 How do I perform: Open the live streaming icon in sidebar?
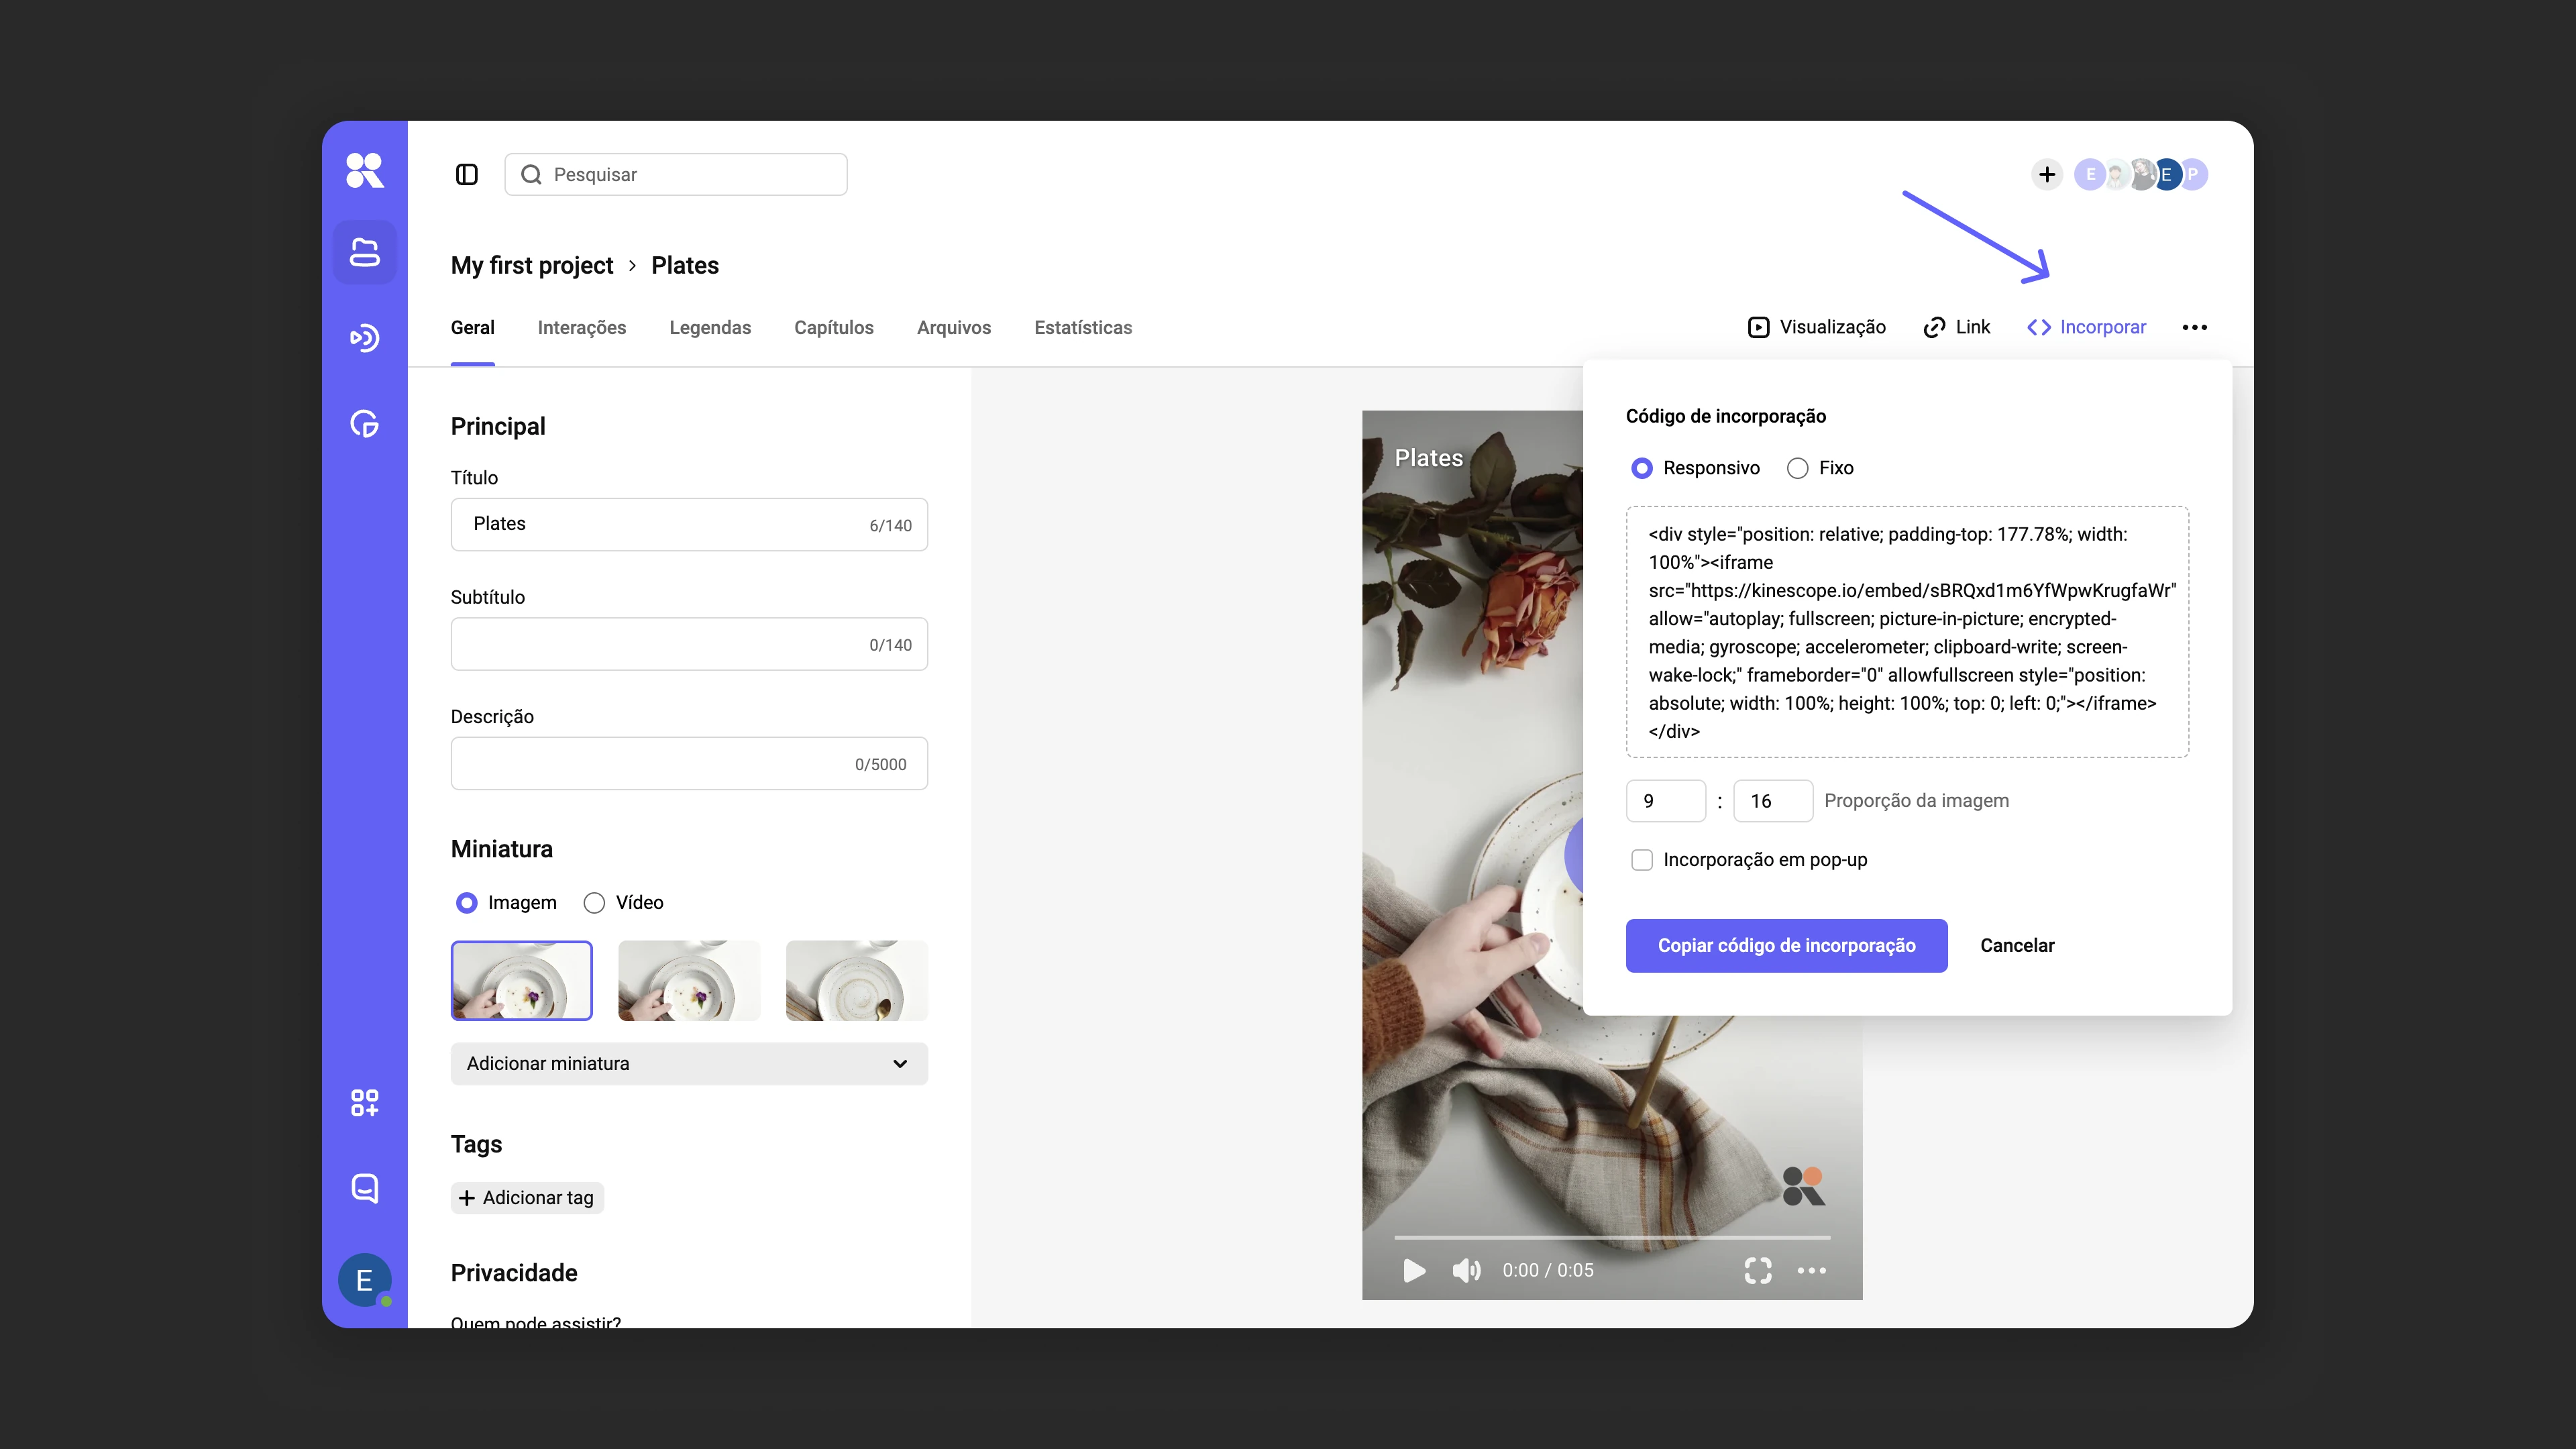click(364, 338)
